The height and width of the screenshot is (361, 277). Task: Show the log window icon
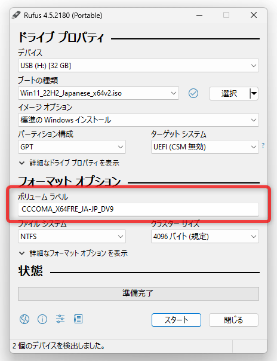click(78, 319)
